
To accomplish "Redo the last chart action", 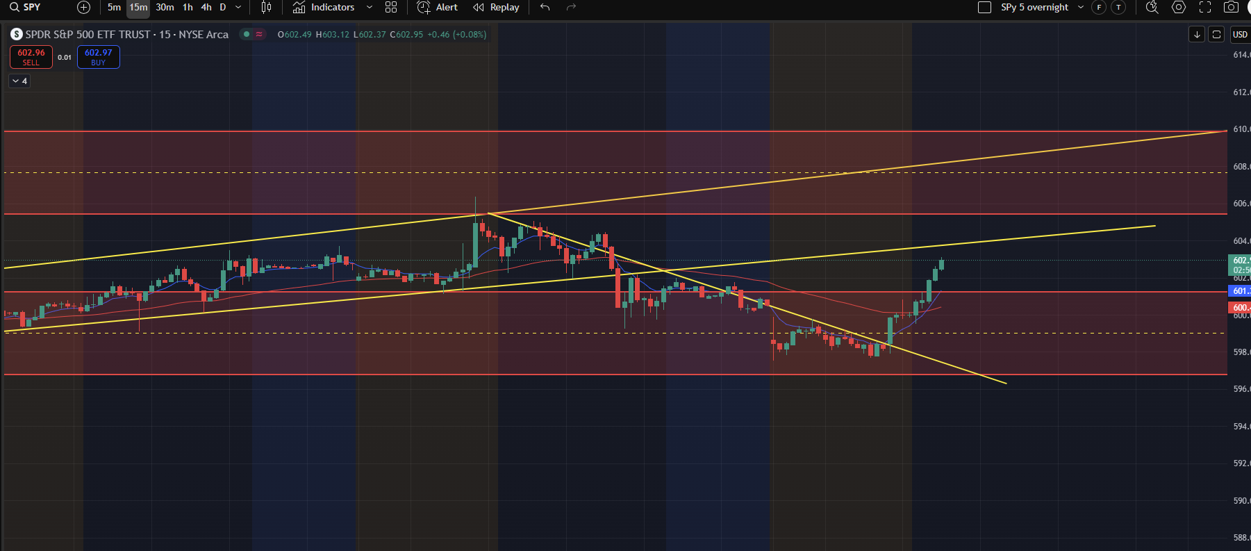I will click(571, 7).
